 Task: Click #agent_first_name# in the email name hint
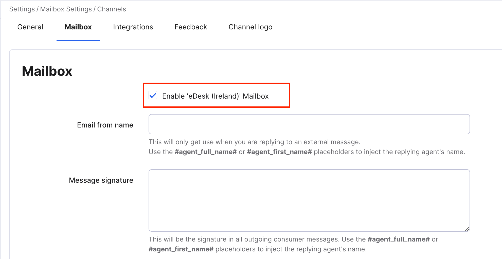(x=279, y=152)
